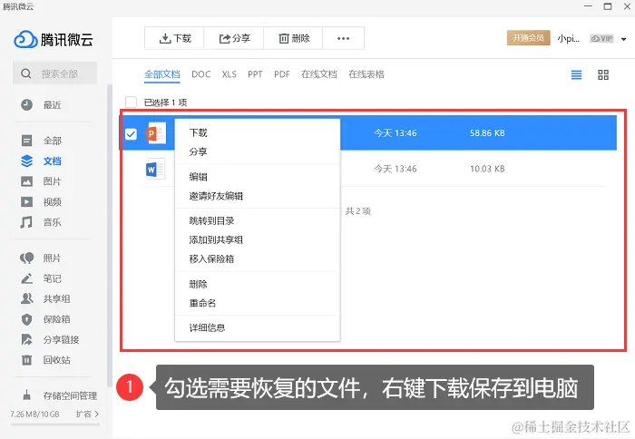Select the 在线文档 tab
The image size is (635, 439).
[318, 74]
